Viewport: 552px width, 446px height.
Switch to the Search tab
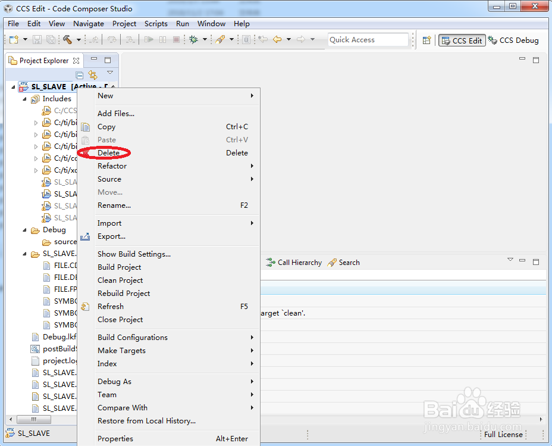344,263
